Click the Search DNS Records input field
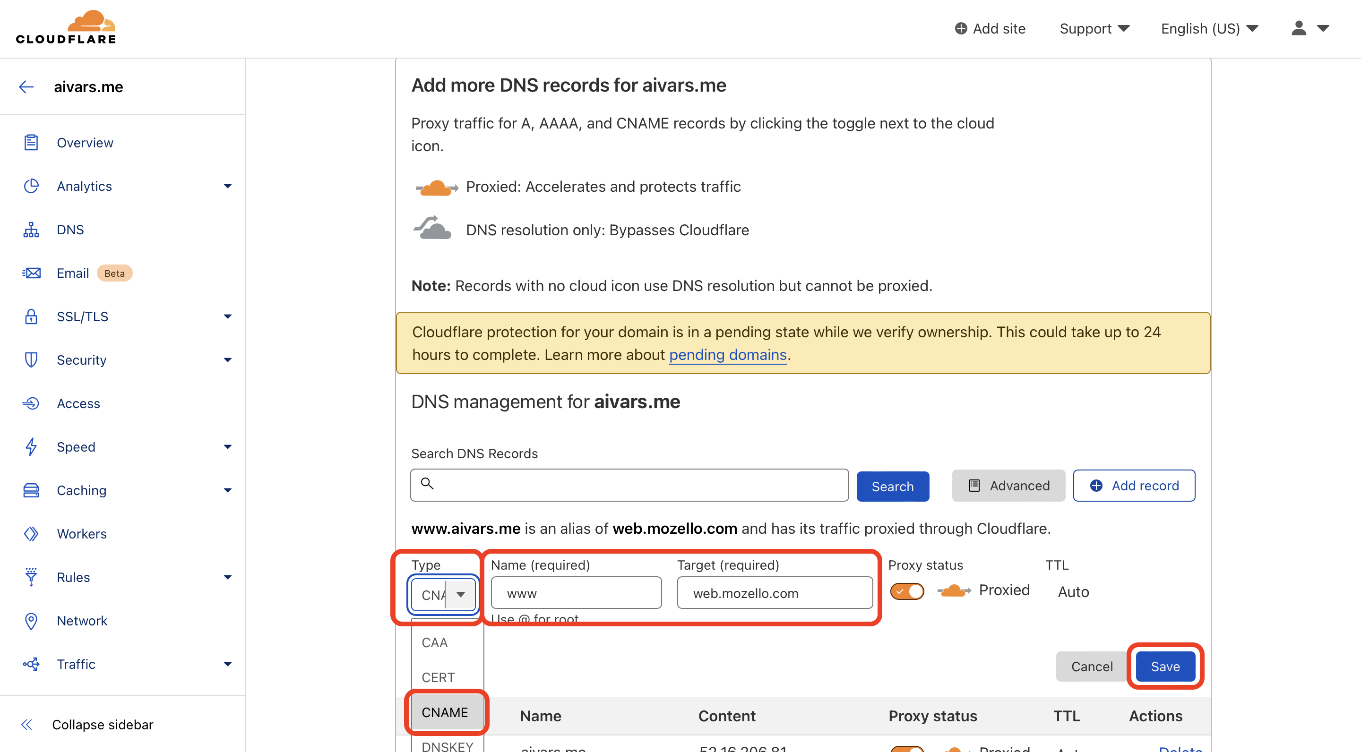The width and height of the screenshot is (1361, 752). 629,485
